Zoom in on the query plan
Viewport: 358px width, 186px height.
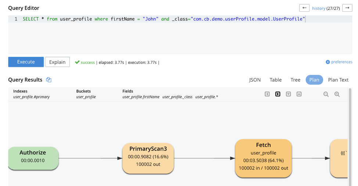(x=337, y=94)
